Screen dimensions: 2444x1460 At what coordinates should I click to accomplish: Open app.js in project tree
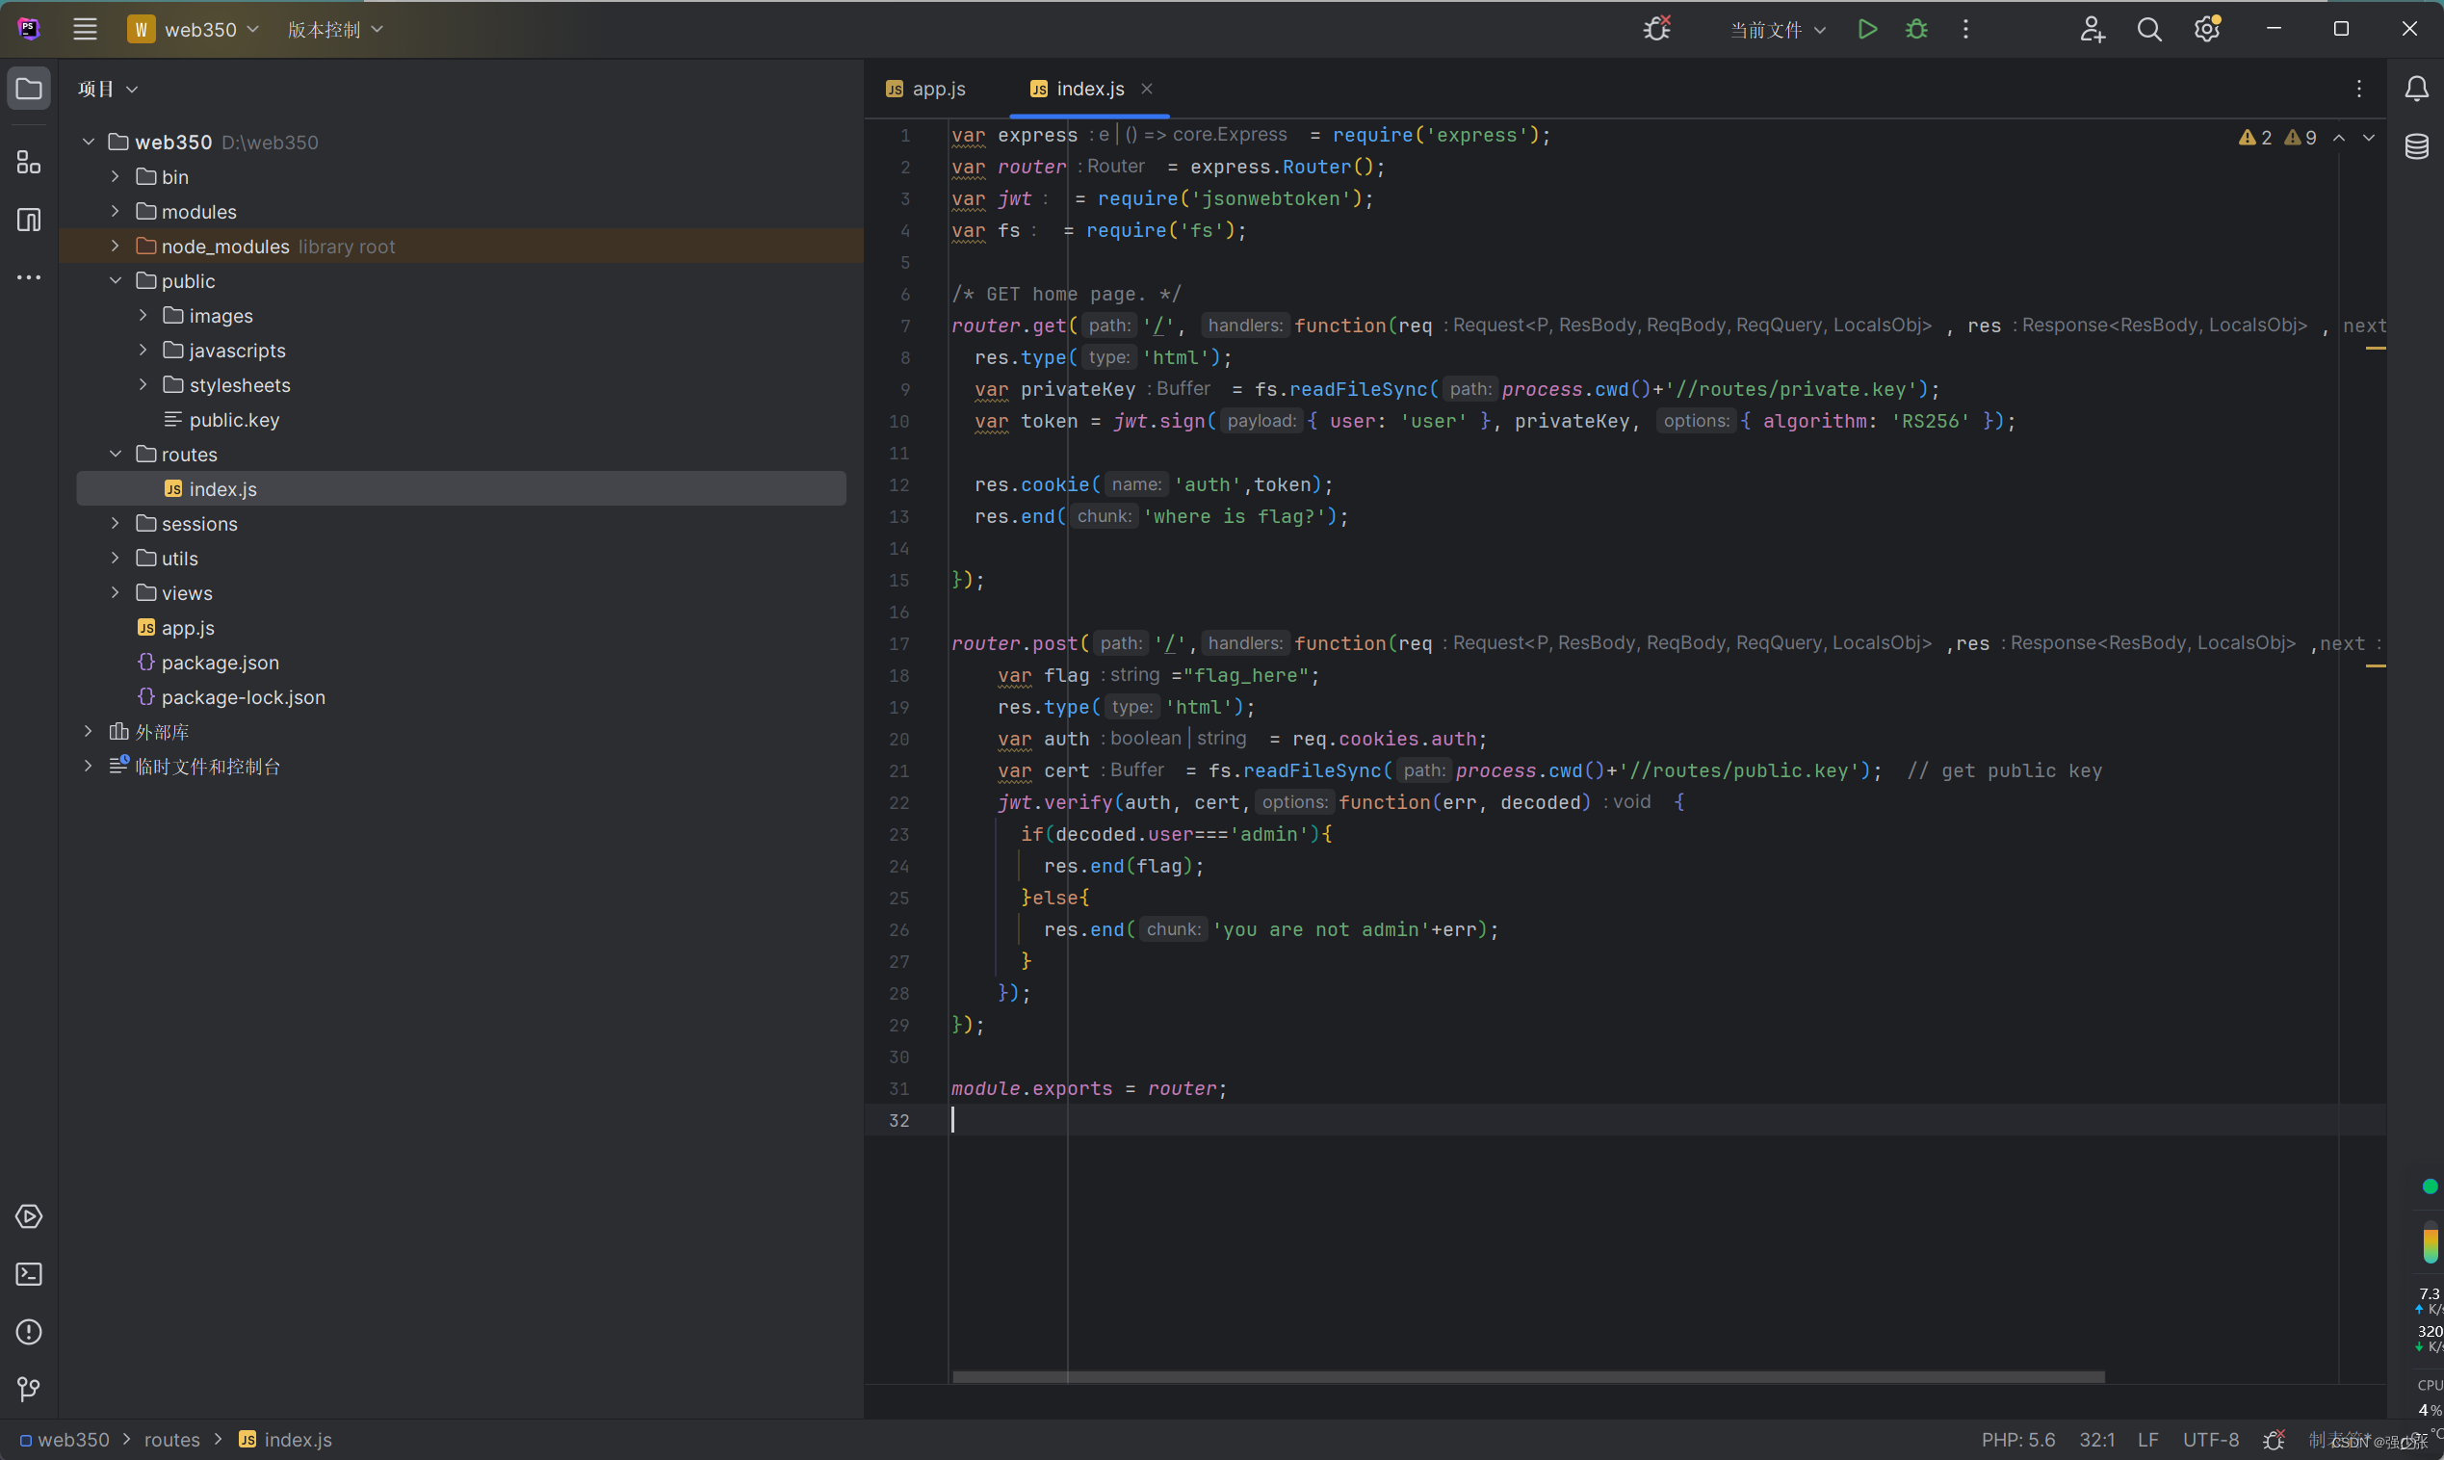click(x=176, y=628)
